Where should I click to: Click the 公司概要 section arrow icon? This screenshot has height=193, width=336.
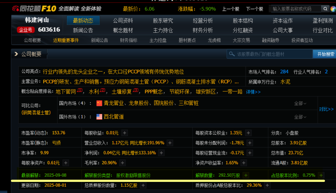(16, 54)
